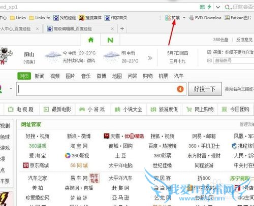Open 小游戏 category
254x206 pixels.
[x=92, y=110]
